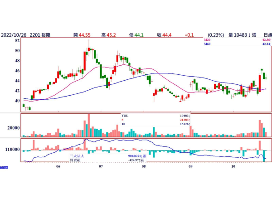
Task: Click the 2022/10/26 date in header
Action: coord(14,35)
